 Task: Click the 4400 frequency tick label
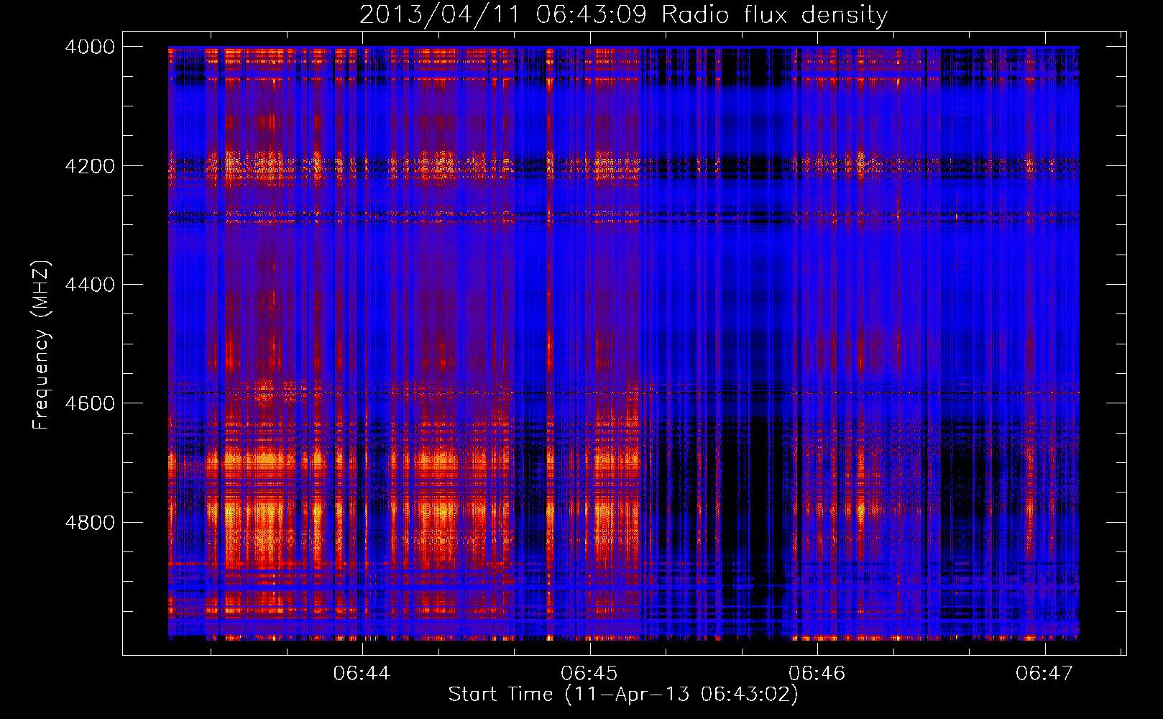click(90, 285)
